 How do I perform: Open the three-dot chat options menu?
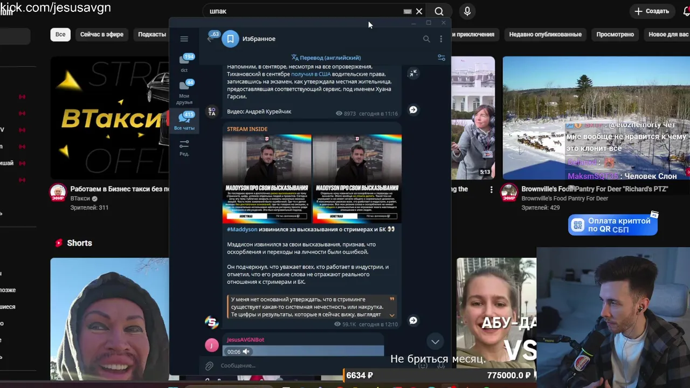(x=441, y=39)
